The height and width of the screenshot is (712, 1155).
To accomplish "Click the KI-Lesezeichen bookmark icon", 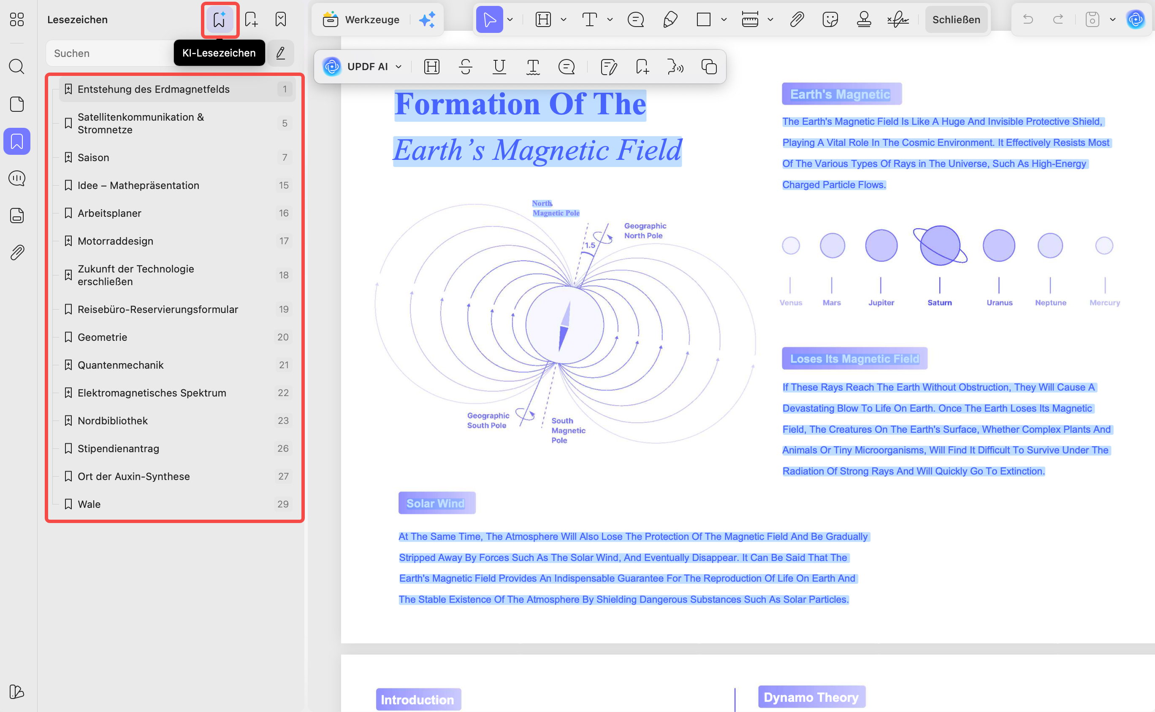I will (x=219, y=20).
